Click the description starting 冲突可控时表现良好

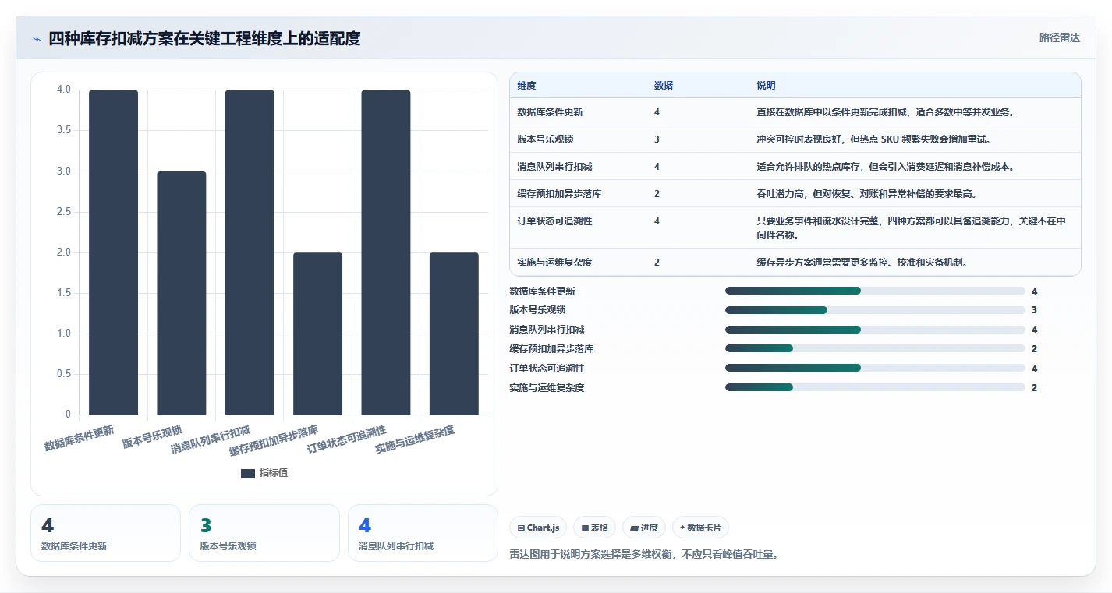[x=873, y=139]
